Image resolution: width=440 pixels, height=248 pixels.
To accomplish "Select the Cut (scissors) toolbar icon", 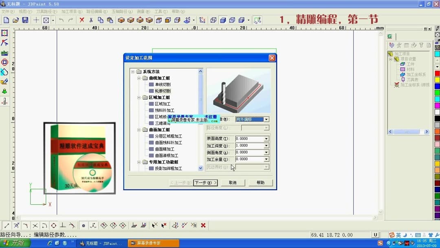I will [91, 20].
